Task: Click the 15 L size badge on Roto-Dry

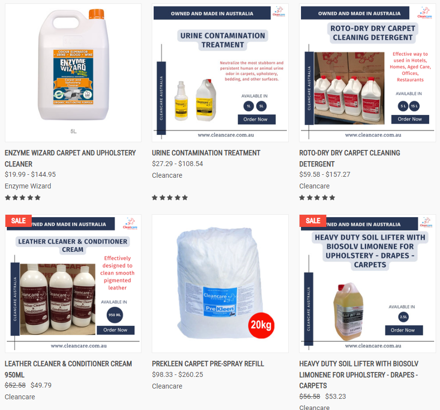Action: tap(415, 106)
